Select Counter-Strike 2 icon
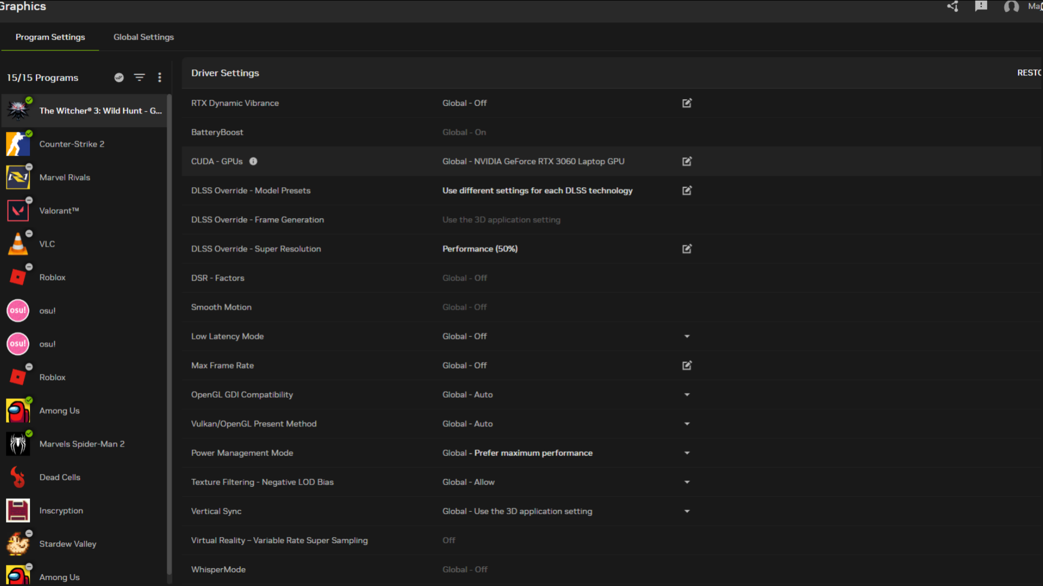 [x=18, y=144]
